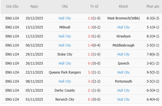Click the "Khách" column header

[x=123, y=6]
